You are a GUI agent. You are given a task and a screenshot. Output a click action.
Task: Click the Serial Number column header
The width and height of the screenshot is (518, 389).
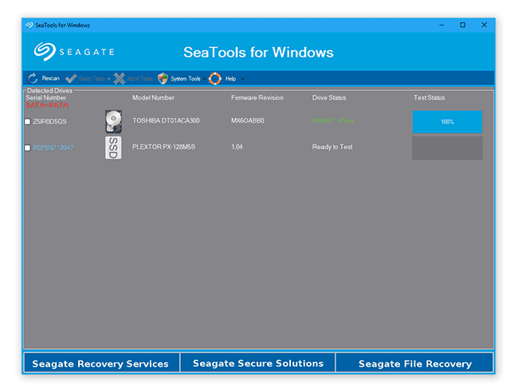coord(46,97)
